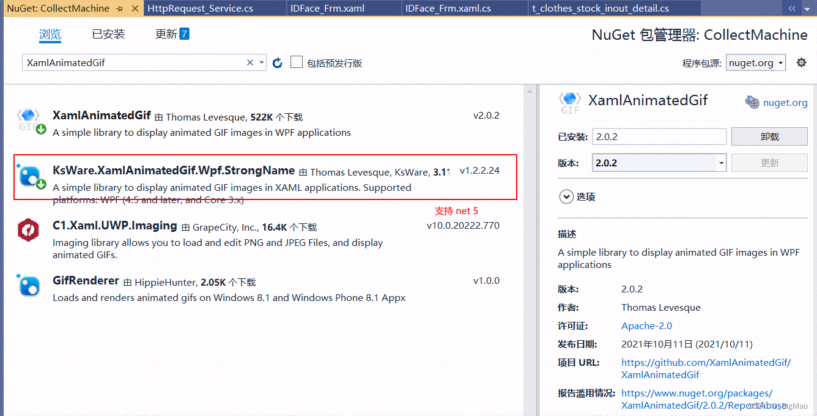This screenshot has width=817, height=416.
Task: Click GifRenderer description text
Action: (x=229, y=298)
